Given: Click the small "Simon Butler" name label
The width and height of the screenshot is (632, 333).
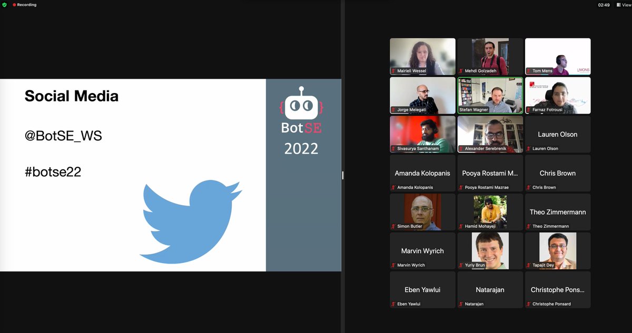Looking at the screenshot, I should coord(410,227).
